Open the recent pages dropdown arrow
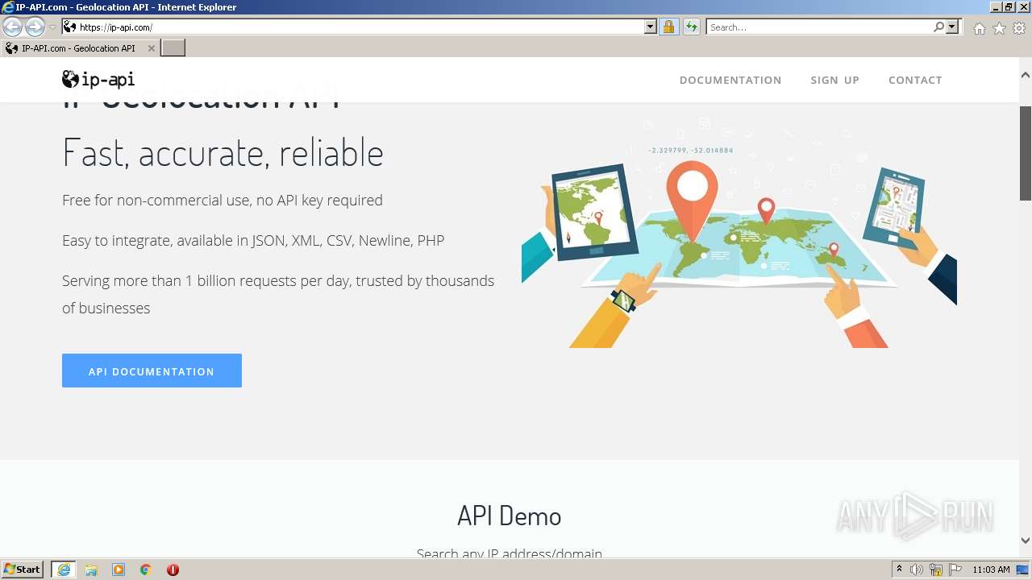The image size is (1032, 580). click(53, 27)
